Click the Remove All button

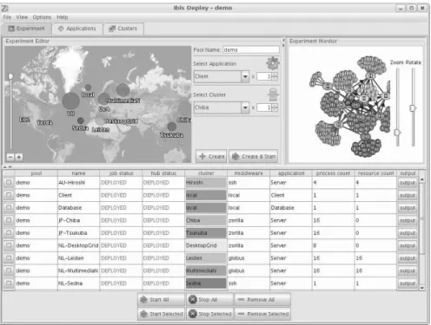coord(262,300)
